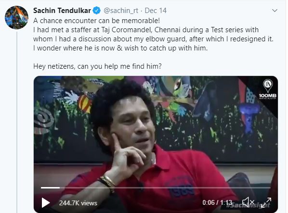This screenshot has width=288, height=213.
Task: Expand the tweet options chevron menu
Action: coord(275,11)
